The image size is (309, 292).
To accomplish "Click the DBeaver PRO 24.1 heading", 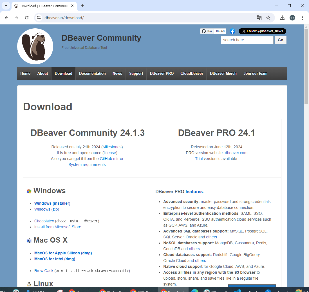I will (216, 133).
